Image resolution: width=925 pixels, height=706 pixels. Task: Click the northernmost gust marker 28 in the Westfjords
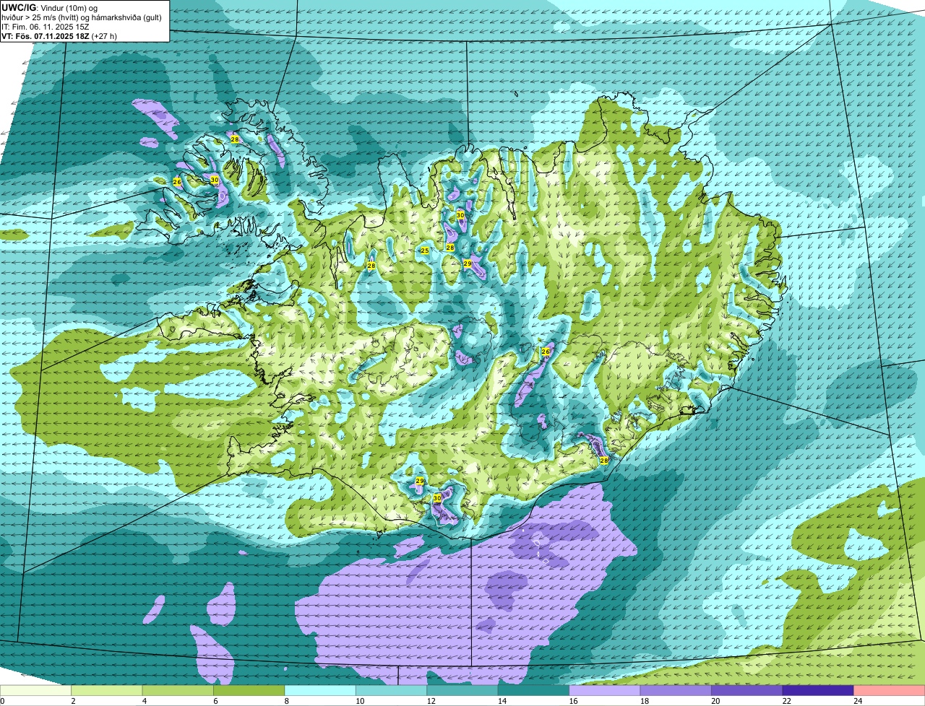[x=235, y=139]
